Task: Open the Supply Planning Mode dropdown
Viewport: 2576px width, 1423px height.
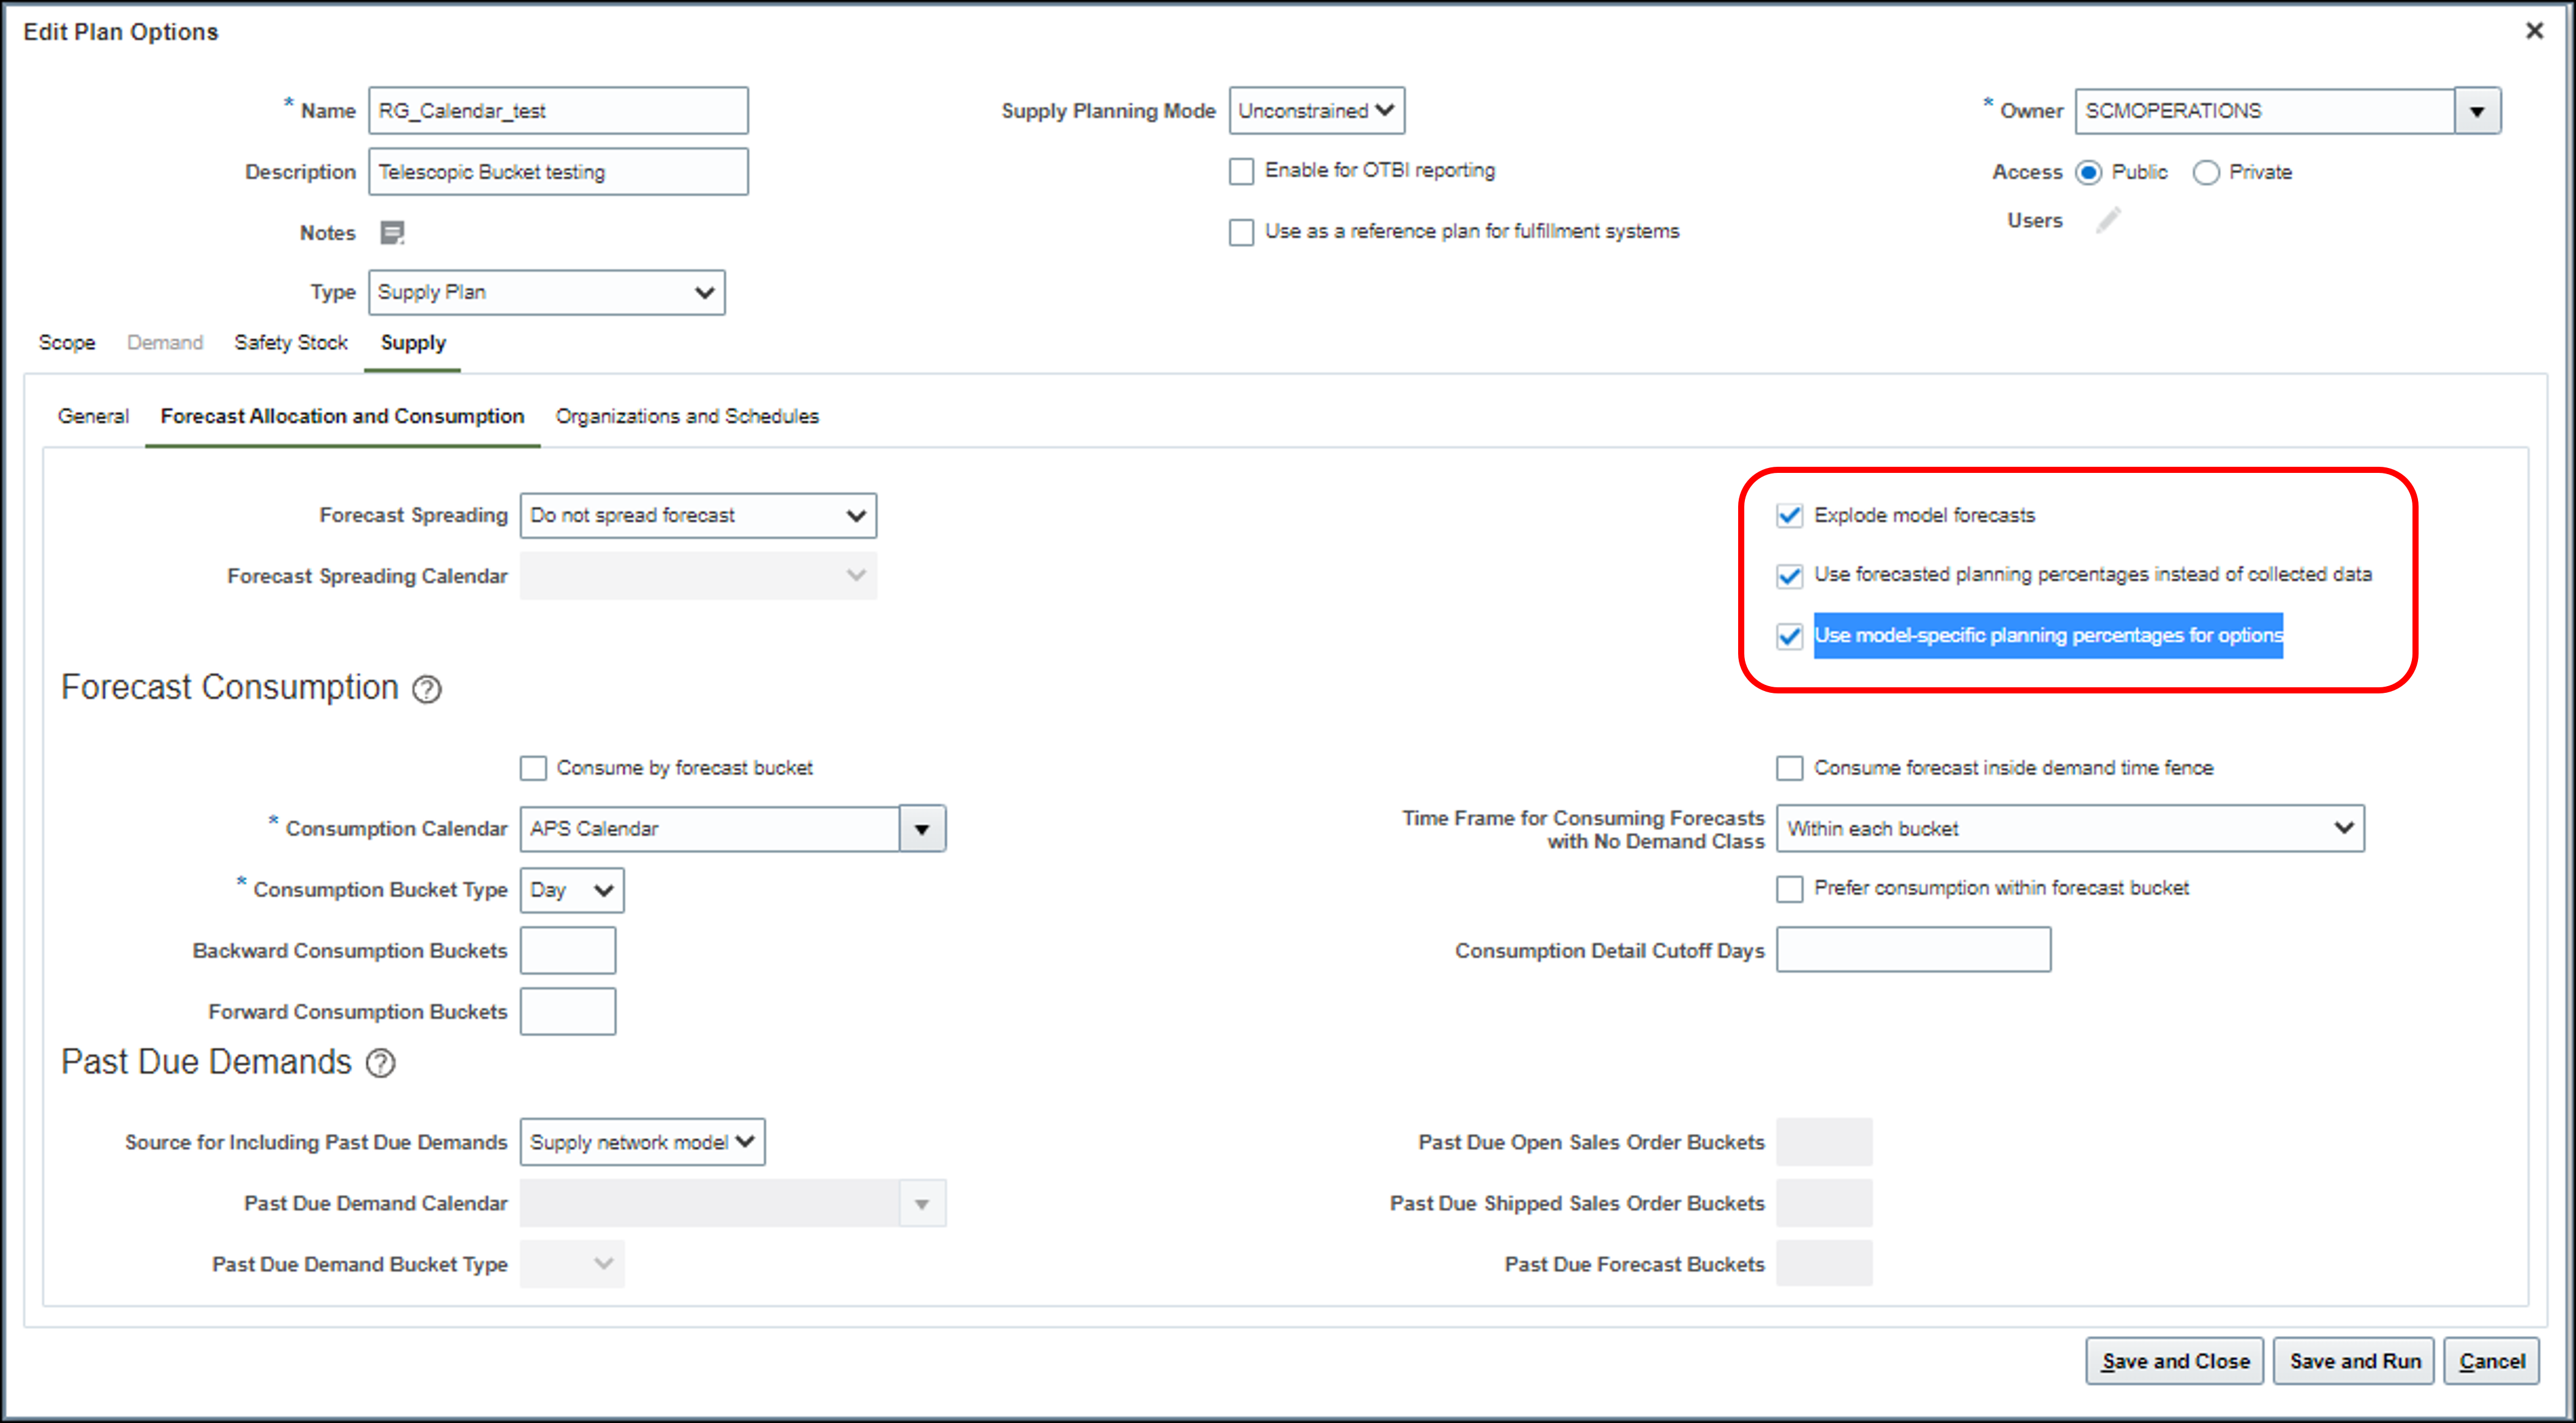Action: (x=1316, y=111)
